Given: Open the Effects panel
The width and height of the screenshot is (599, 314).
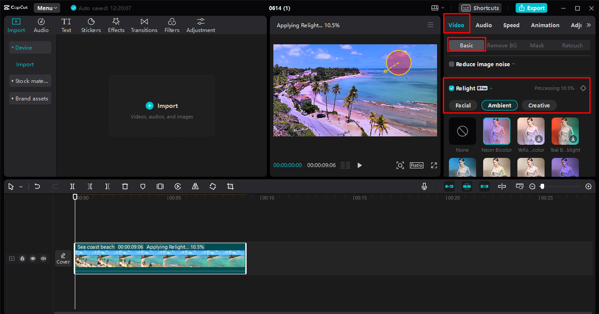Looking at the screenshot, I should click(116, 25).
